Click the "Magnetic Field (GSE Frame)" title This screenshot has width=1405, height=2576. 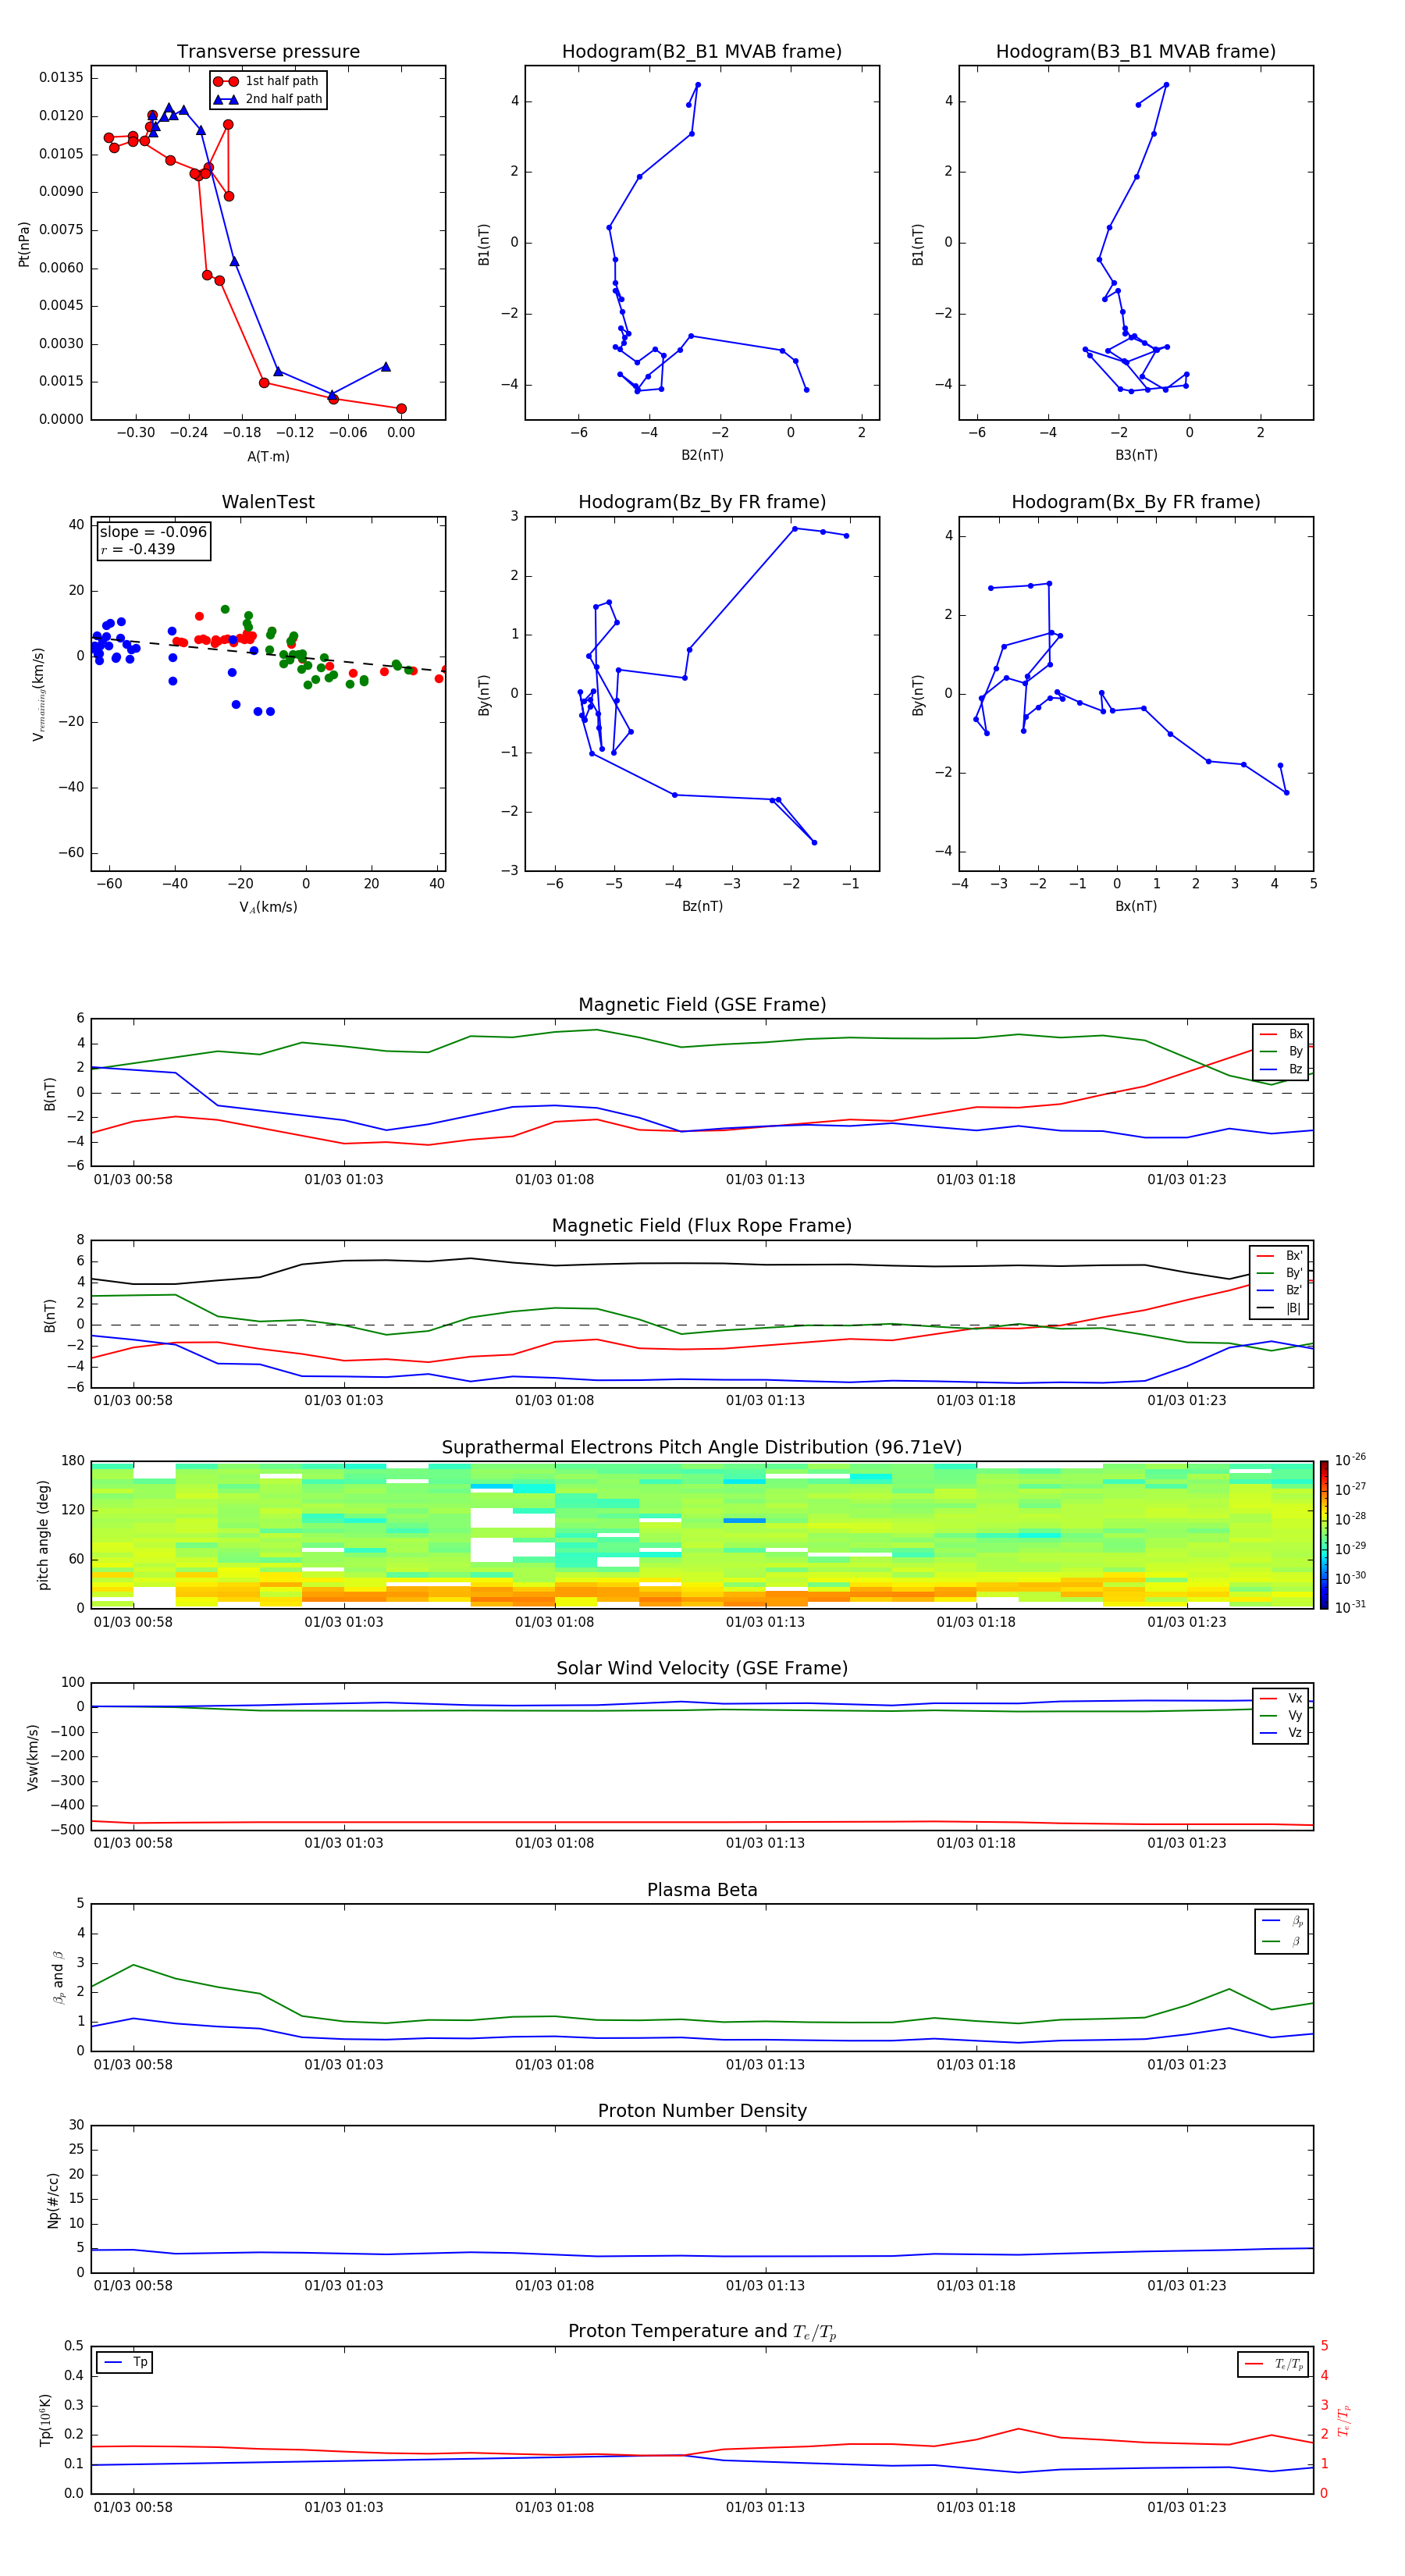[x=702, y=1005]
